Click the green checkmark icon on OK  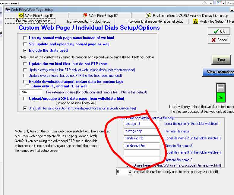click(x=216, y=31)
